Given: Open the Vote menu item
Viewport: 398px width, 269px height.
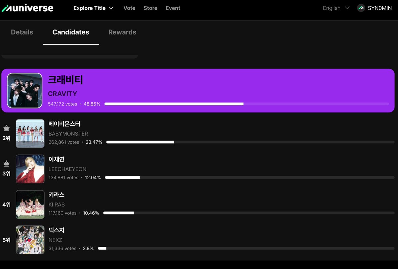Looking at the screenshot, I should tap(129, 8).
